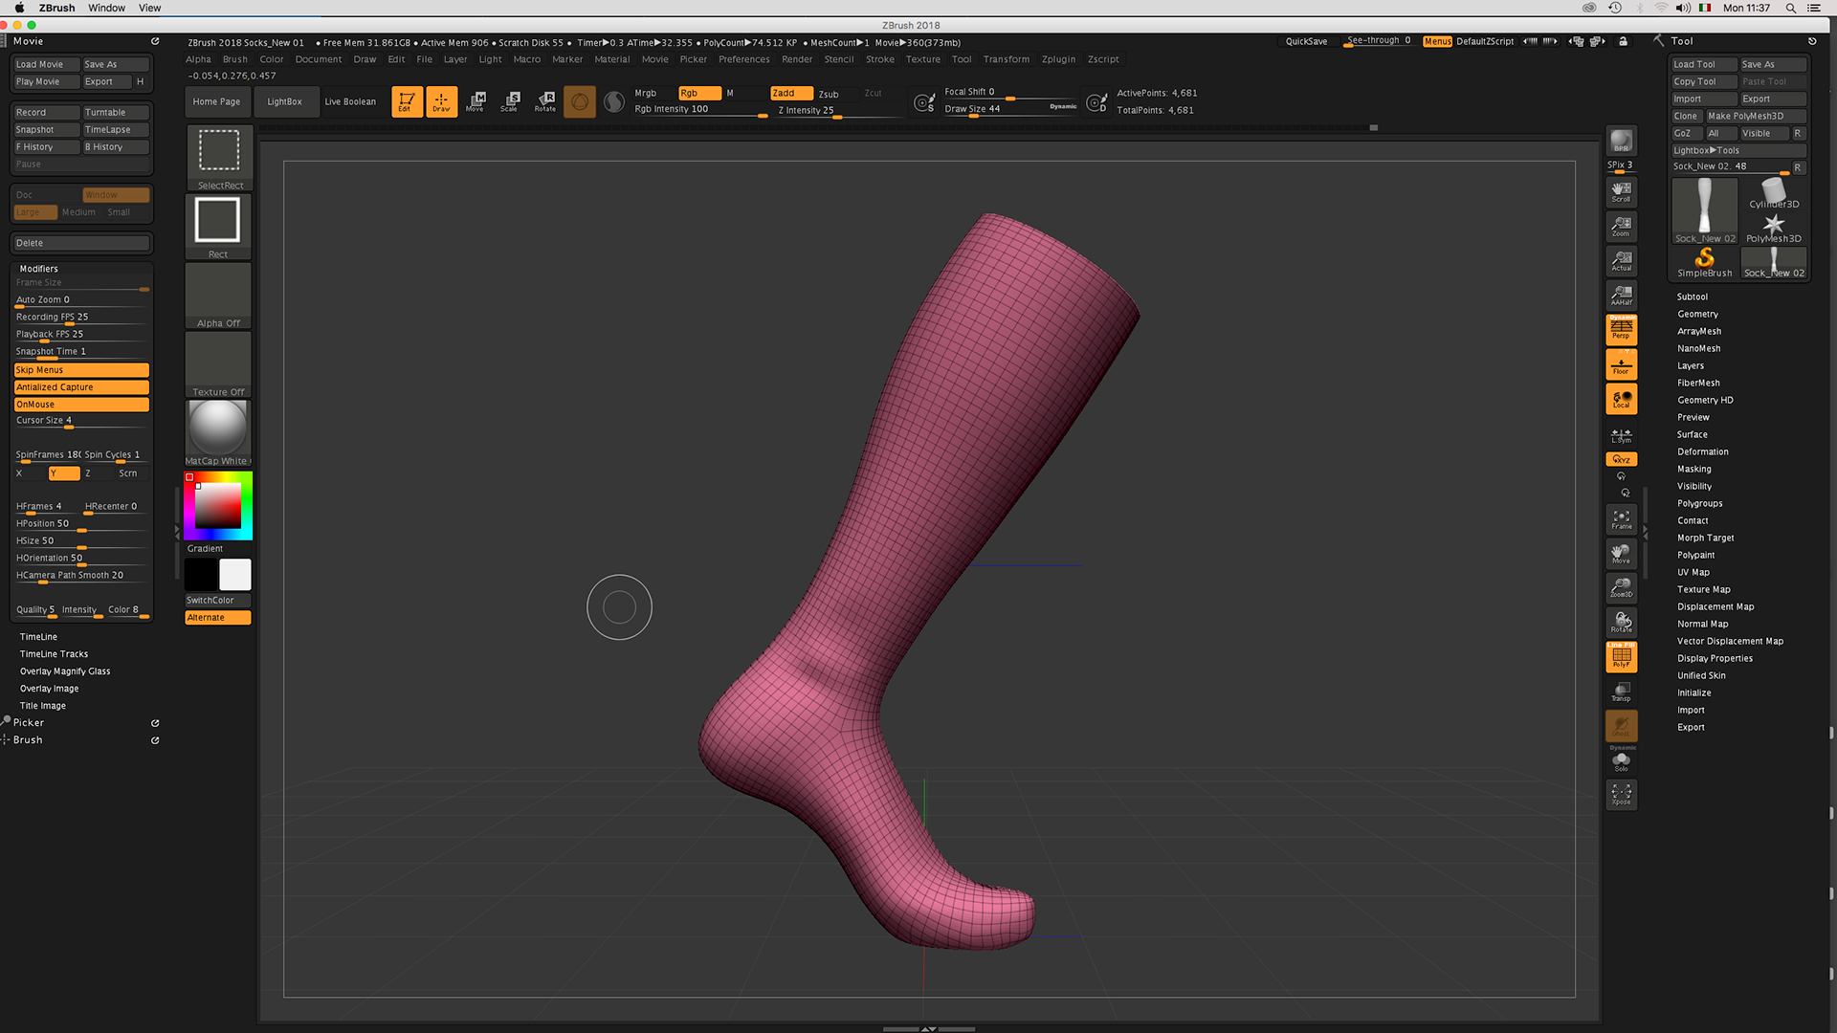The height and width of the screenshot is (1033, 1837).
Task: Expand the TimeLine Tracks section
Action: pos(54,654)
